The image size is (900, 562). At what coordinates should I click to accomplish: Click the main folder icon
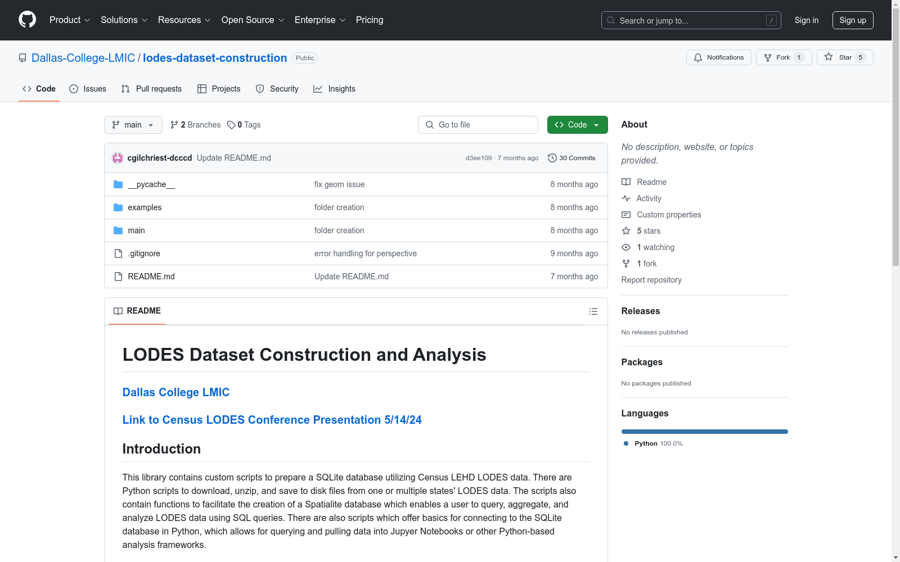(x=118, y=230)
